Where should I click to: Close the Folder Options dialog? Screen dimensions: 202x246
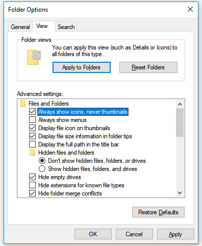(x=190, y=9)
